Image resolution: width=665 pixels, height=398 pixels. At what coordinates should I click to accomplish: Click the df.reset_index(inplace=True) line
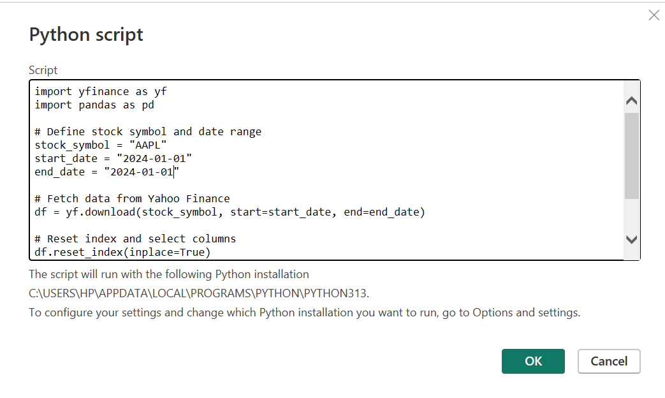(x=122, y=252)
